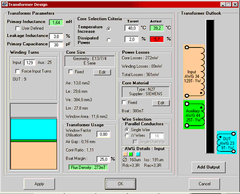Click Input turns field 129
This screenshot has height=194, width=240.
30,63
